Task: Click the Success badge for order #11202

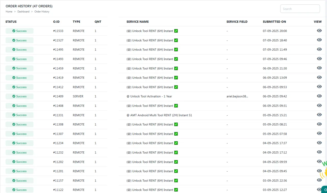Action: point(19,162)
